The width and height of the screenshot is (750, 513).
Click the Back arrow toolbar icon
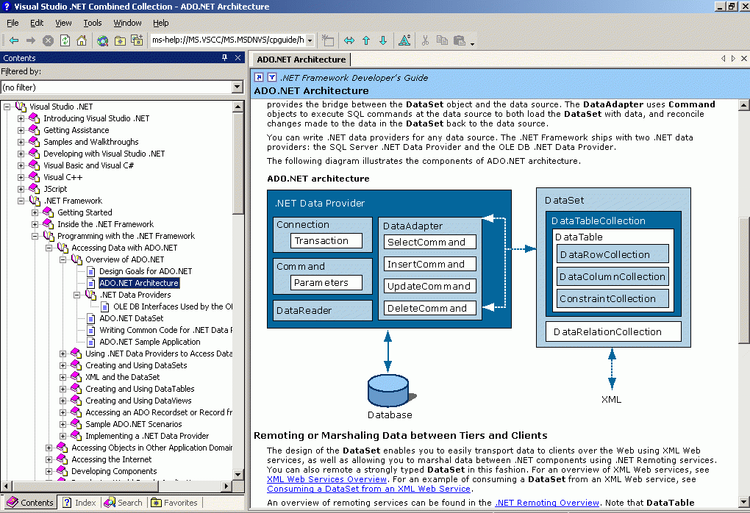(14, 40)
